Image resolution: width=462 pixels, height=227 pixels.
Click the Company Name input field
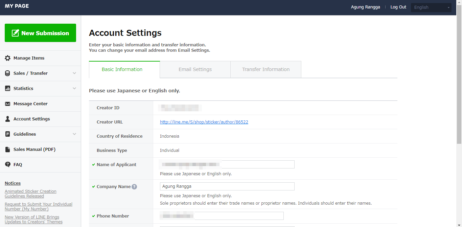pos(227,186)
